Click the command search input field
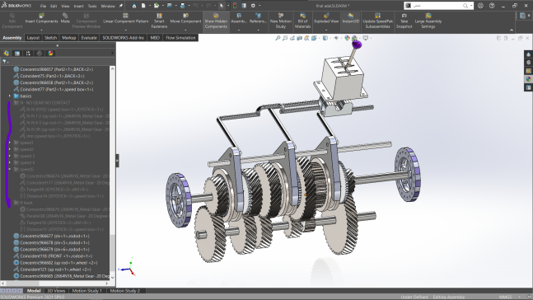Image resolution: width=533 pixels, height=300 pixels. 437,6
